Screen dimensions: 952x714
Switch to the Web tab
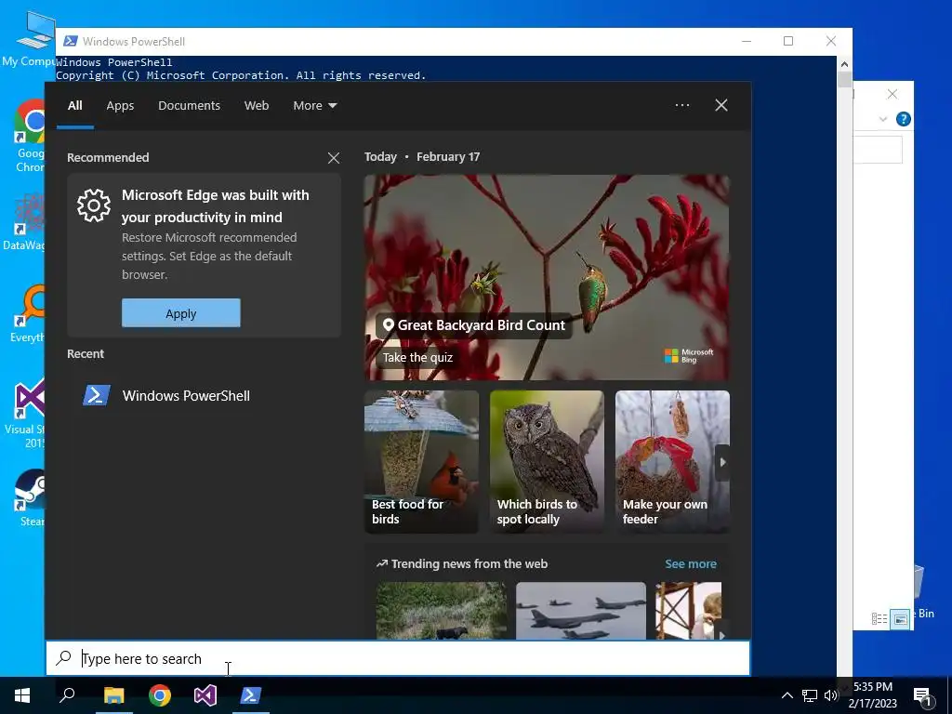257,106
